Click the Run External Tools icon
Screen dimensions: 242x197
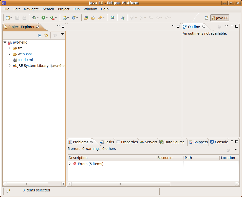click(52, 18)
